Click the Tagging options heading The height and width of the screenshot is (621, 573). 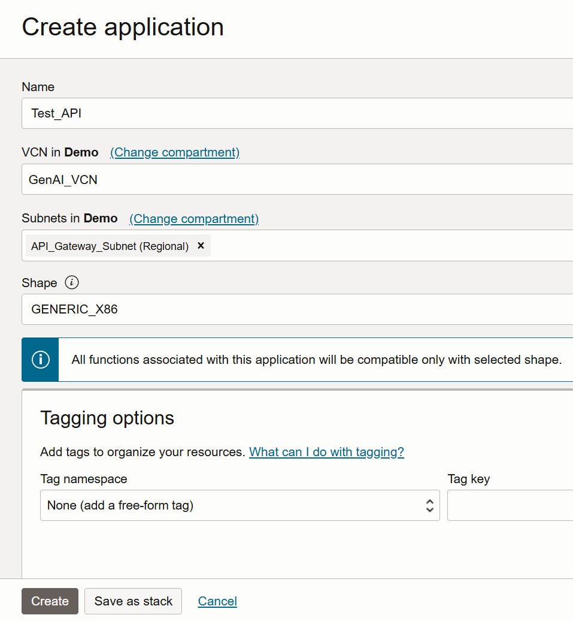pos(107,418)
